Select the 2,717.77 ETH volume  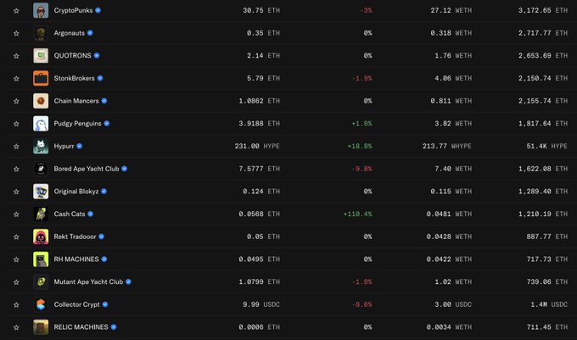543,33
